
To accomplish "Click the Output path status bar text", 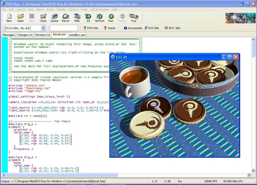I will pyautogui.click(x=53, y=181).
